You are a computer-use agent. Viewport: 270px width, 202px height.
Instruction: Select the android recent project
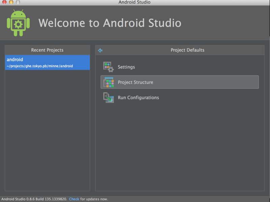click(47, 63)
